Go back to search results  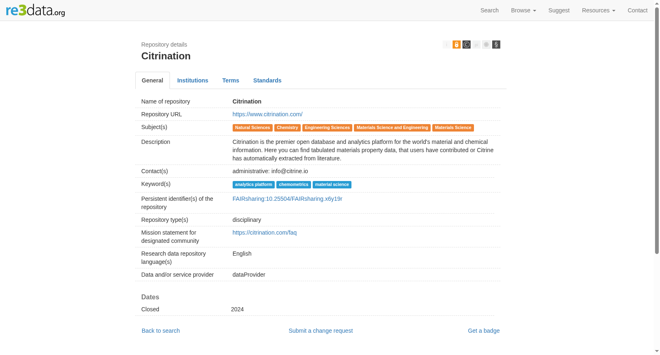161,331
